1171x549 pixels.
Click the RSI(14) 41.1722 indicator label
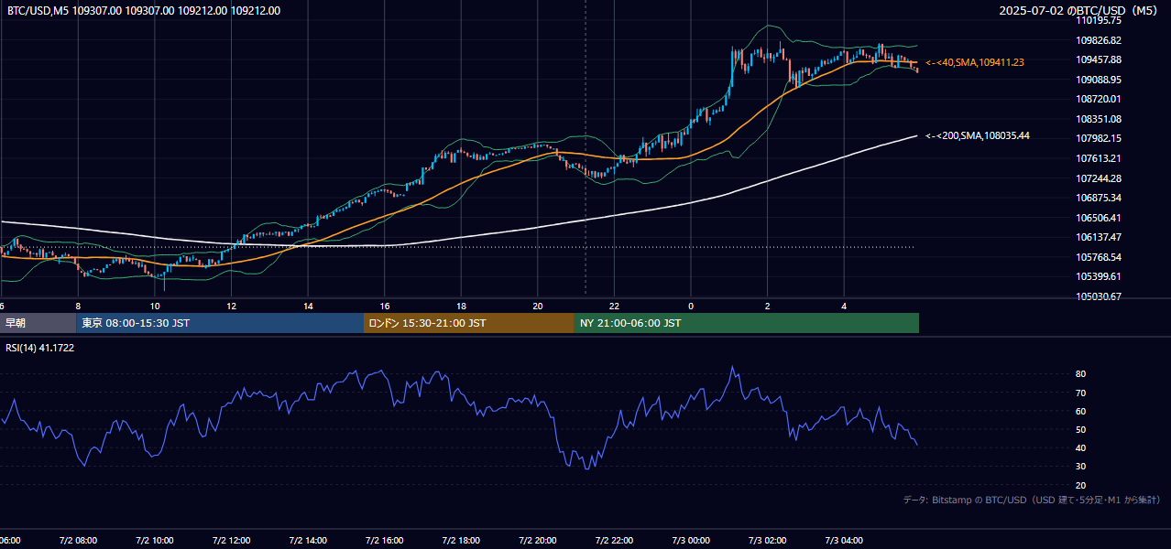[40, 348]
